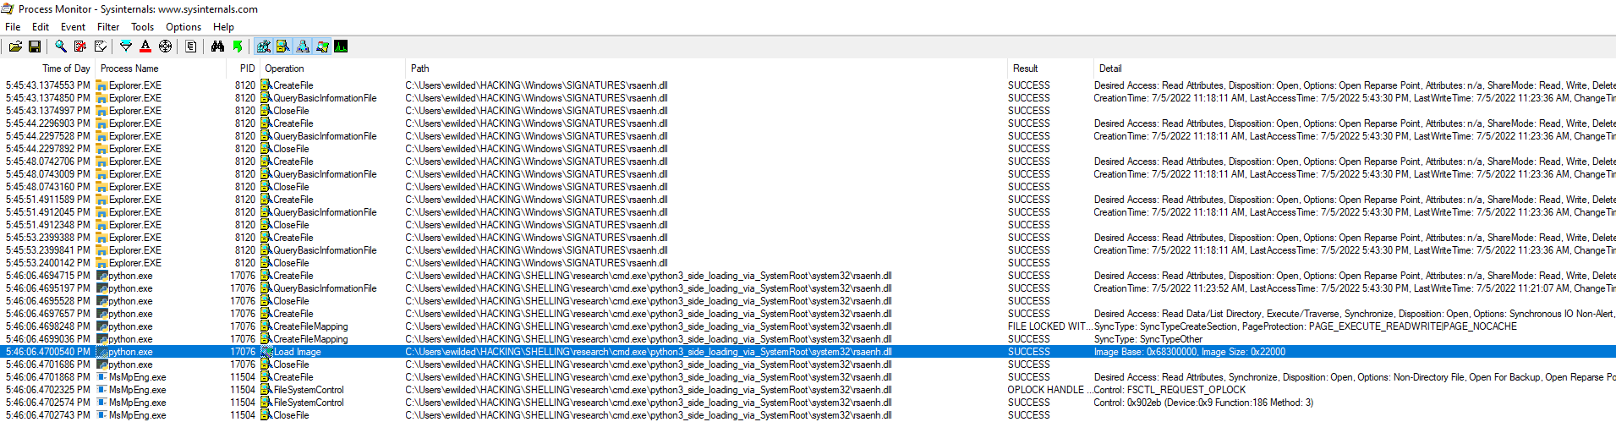This screenshot has width=1616, height=422.
Task: Click the green Jump To Object icon
Action: click(238, 47)
